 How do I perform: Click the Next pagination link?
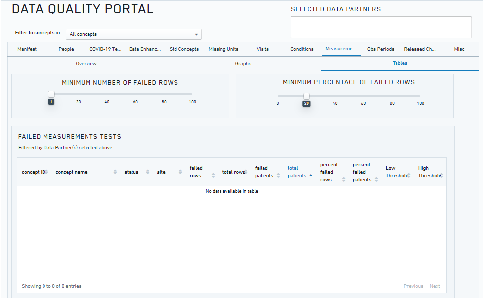tap(435, 286)
